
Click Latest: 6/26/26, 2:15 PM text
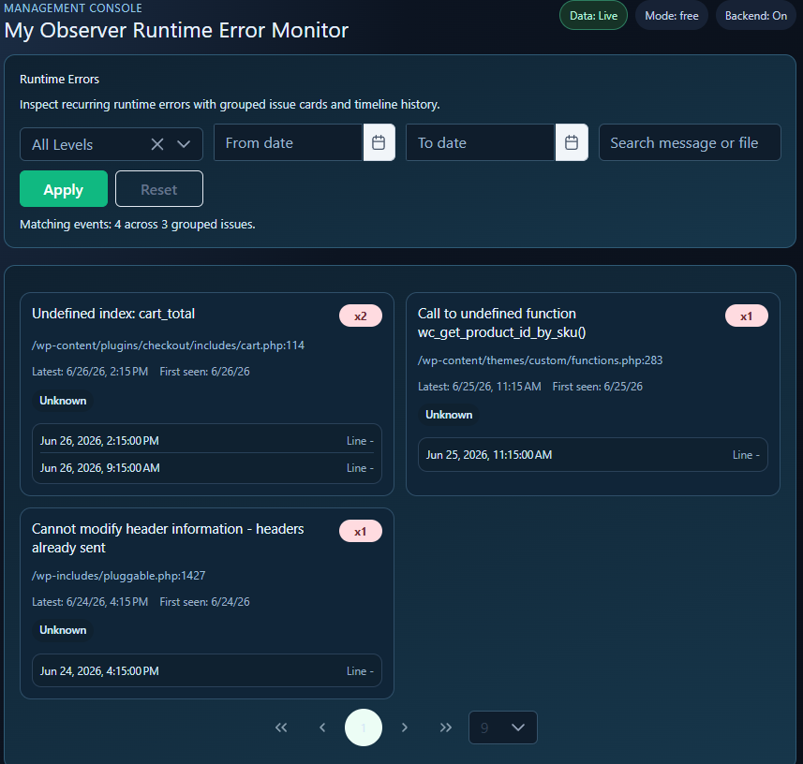click(x=90, y=372)
